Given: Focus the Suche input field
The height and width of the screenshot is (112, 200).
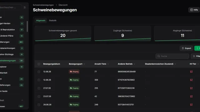Looking at the screenshot, I should pos(172,56).
